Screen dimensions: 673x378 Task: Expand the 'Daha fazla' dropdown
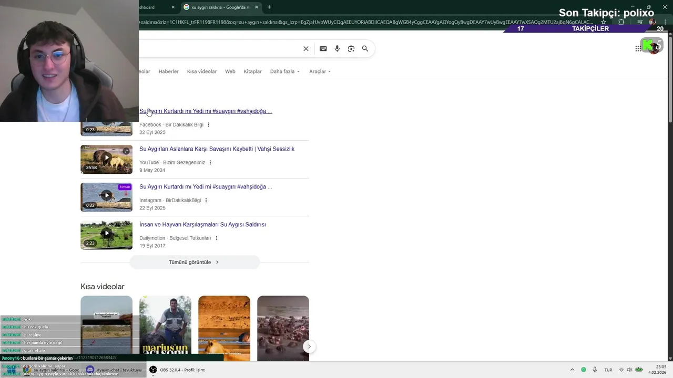tap(285, 71)
